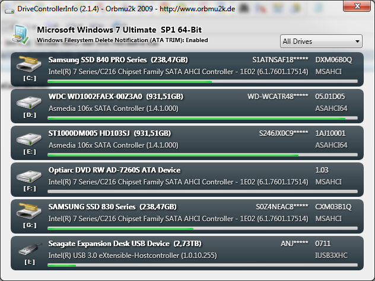Click the I: USB device icon
The height and width of the screenshot is (281, 375).
tap(30, 249)
